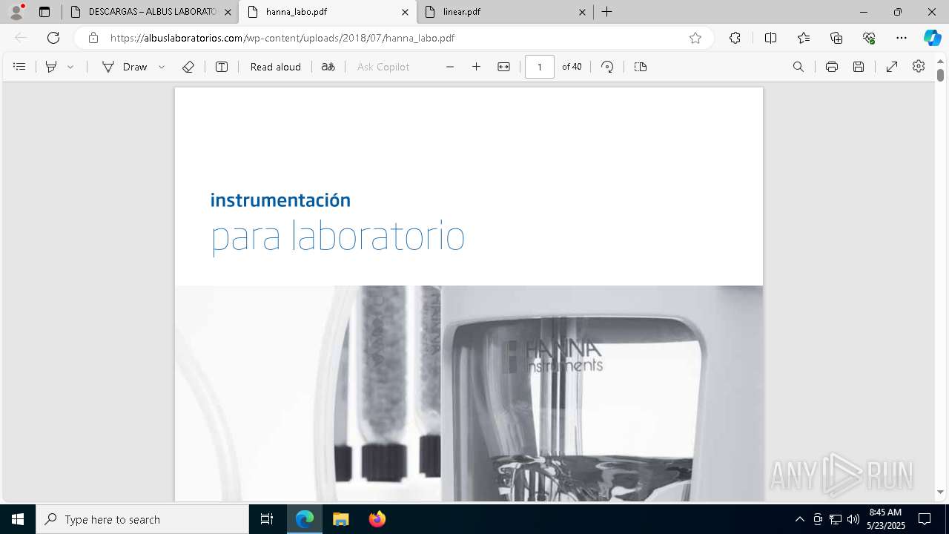949x534 pixels.
Task: Enter PDF full screen mode
Action: pos(892,67)
